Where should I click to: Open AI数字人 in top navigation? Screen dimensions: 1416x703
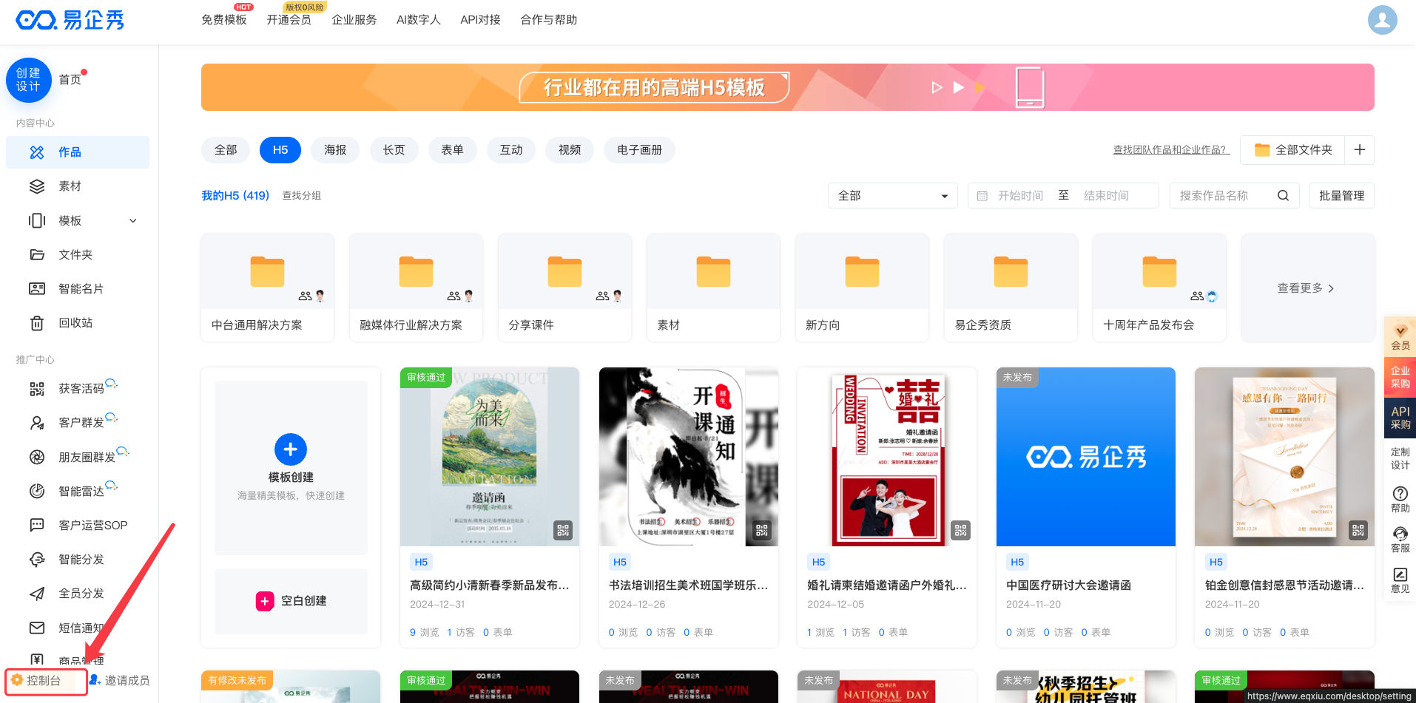coord(418,20)
